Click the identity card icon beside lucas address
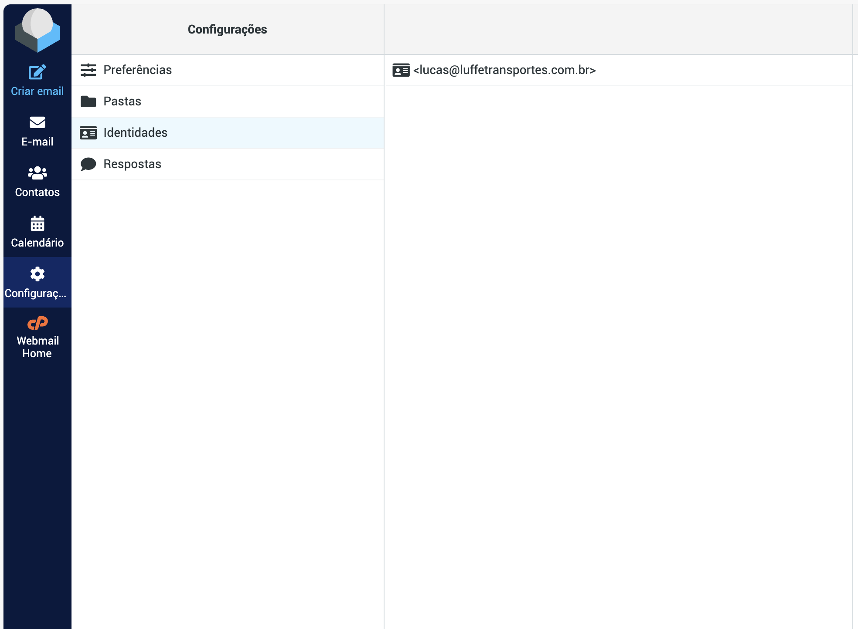Viewport: 858px width, 629px height. 401,70
